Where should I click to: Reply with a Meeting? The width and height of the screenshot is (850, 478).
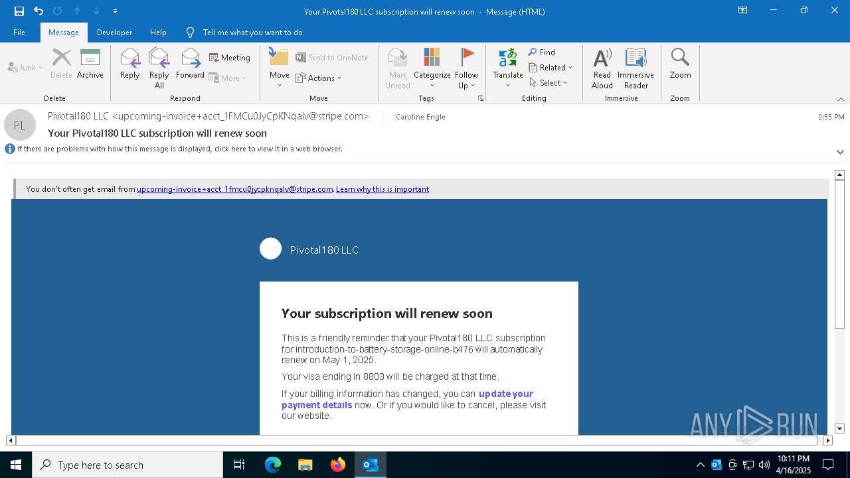[x=230, y=58]
